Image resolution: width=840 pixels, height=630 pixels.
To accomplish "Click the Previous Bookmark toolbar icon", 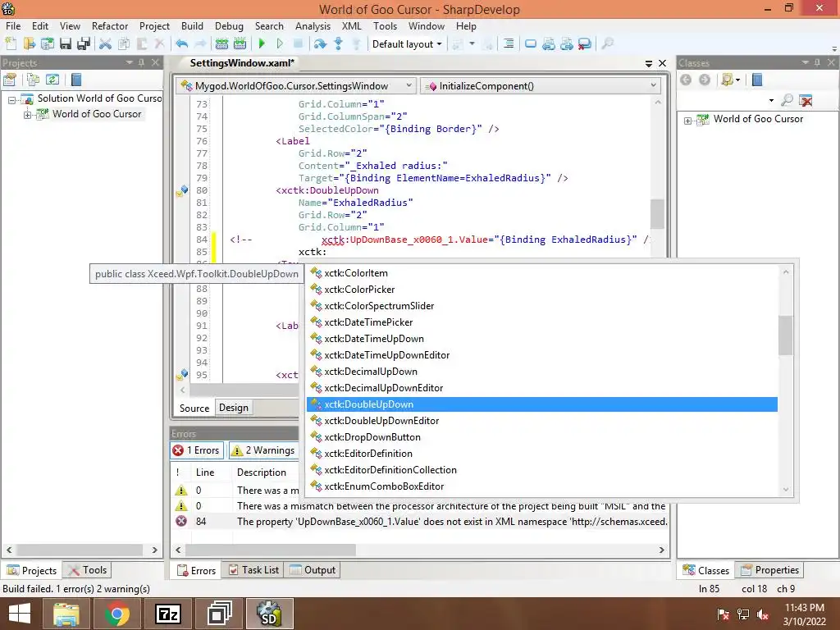I will pos(549,44).
